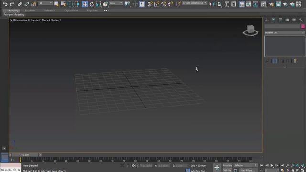Image resolution: width=306 pixels, height=172 pixels.
Task: Switch to the Object Paint ribbon tab
Action: pos(71,11)
